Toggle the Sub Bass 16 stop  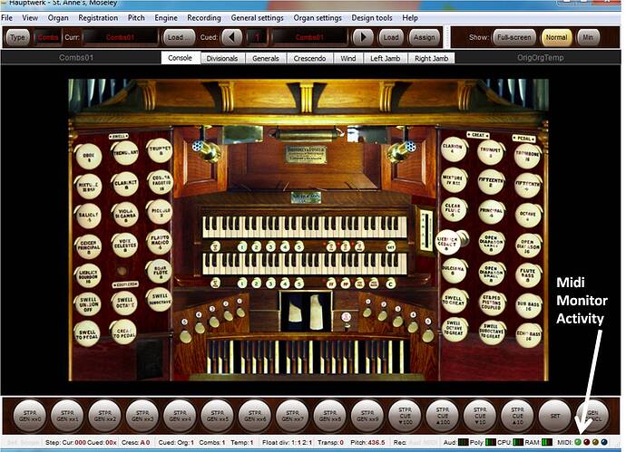(528, 306)
